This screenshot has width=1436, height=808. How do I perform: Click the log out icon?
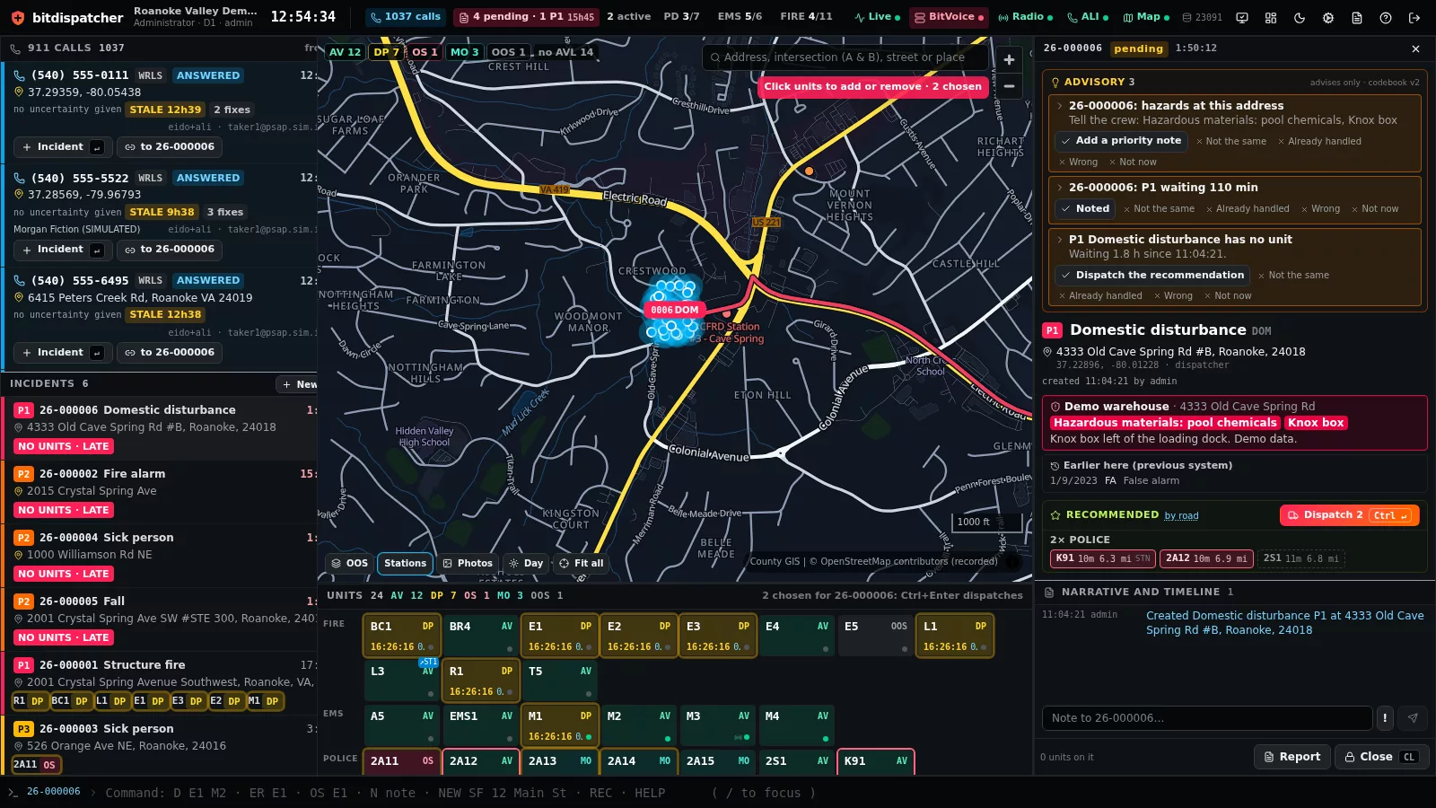(1414, 17)
